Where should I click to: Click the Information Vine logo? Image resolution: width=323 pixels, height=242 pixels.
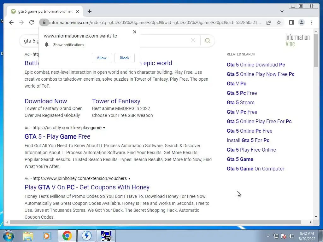(297, 40)
